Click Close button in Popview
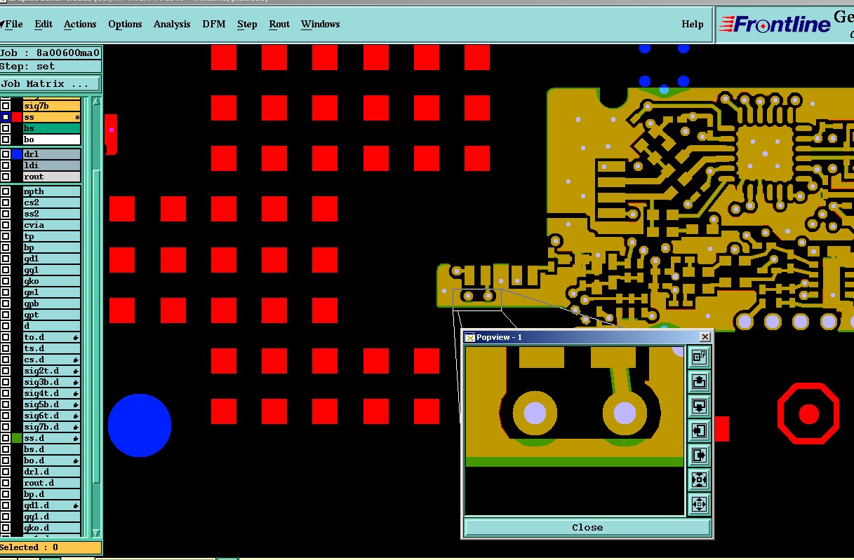 [587, 527]
